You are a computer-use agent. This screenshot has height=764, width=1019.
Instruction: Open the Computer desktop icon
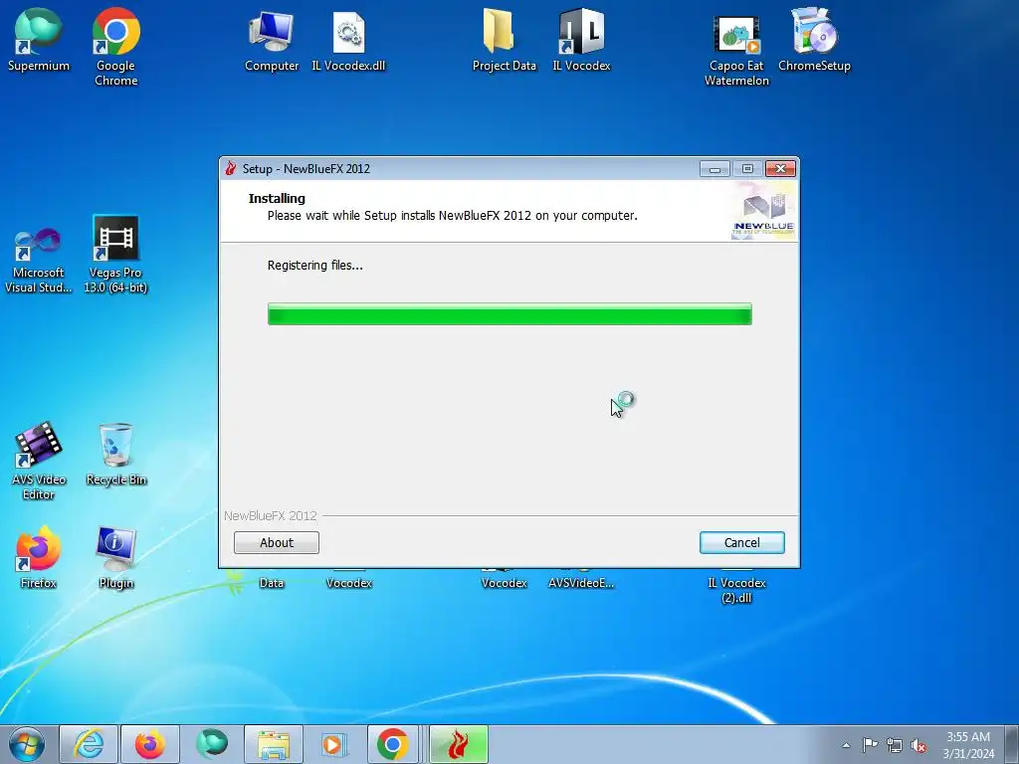[x=272, y=39]
